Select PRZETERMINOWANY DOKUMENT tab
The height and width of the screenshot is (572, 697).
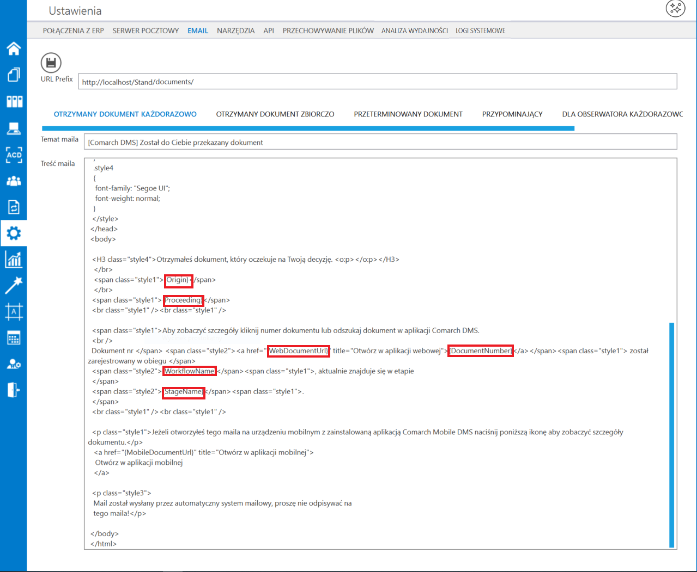[408, 114]
